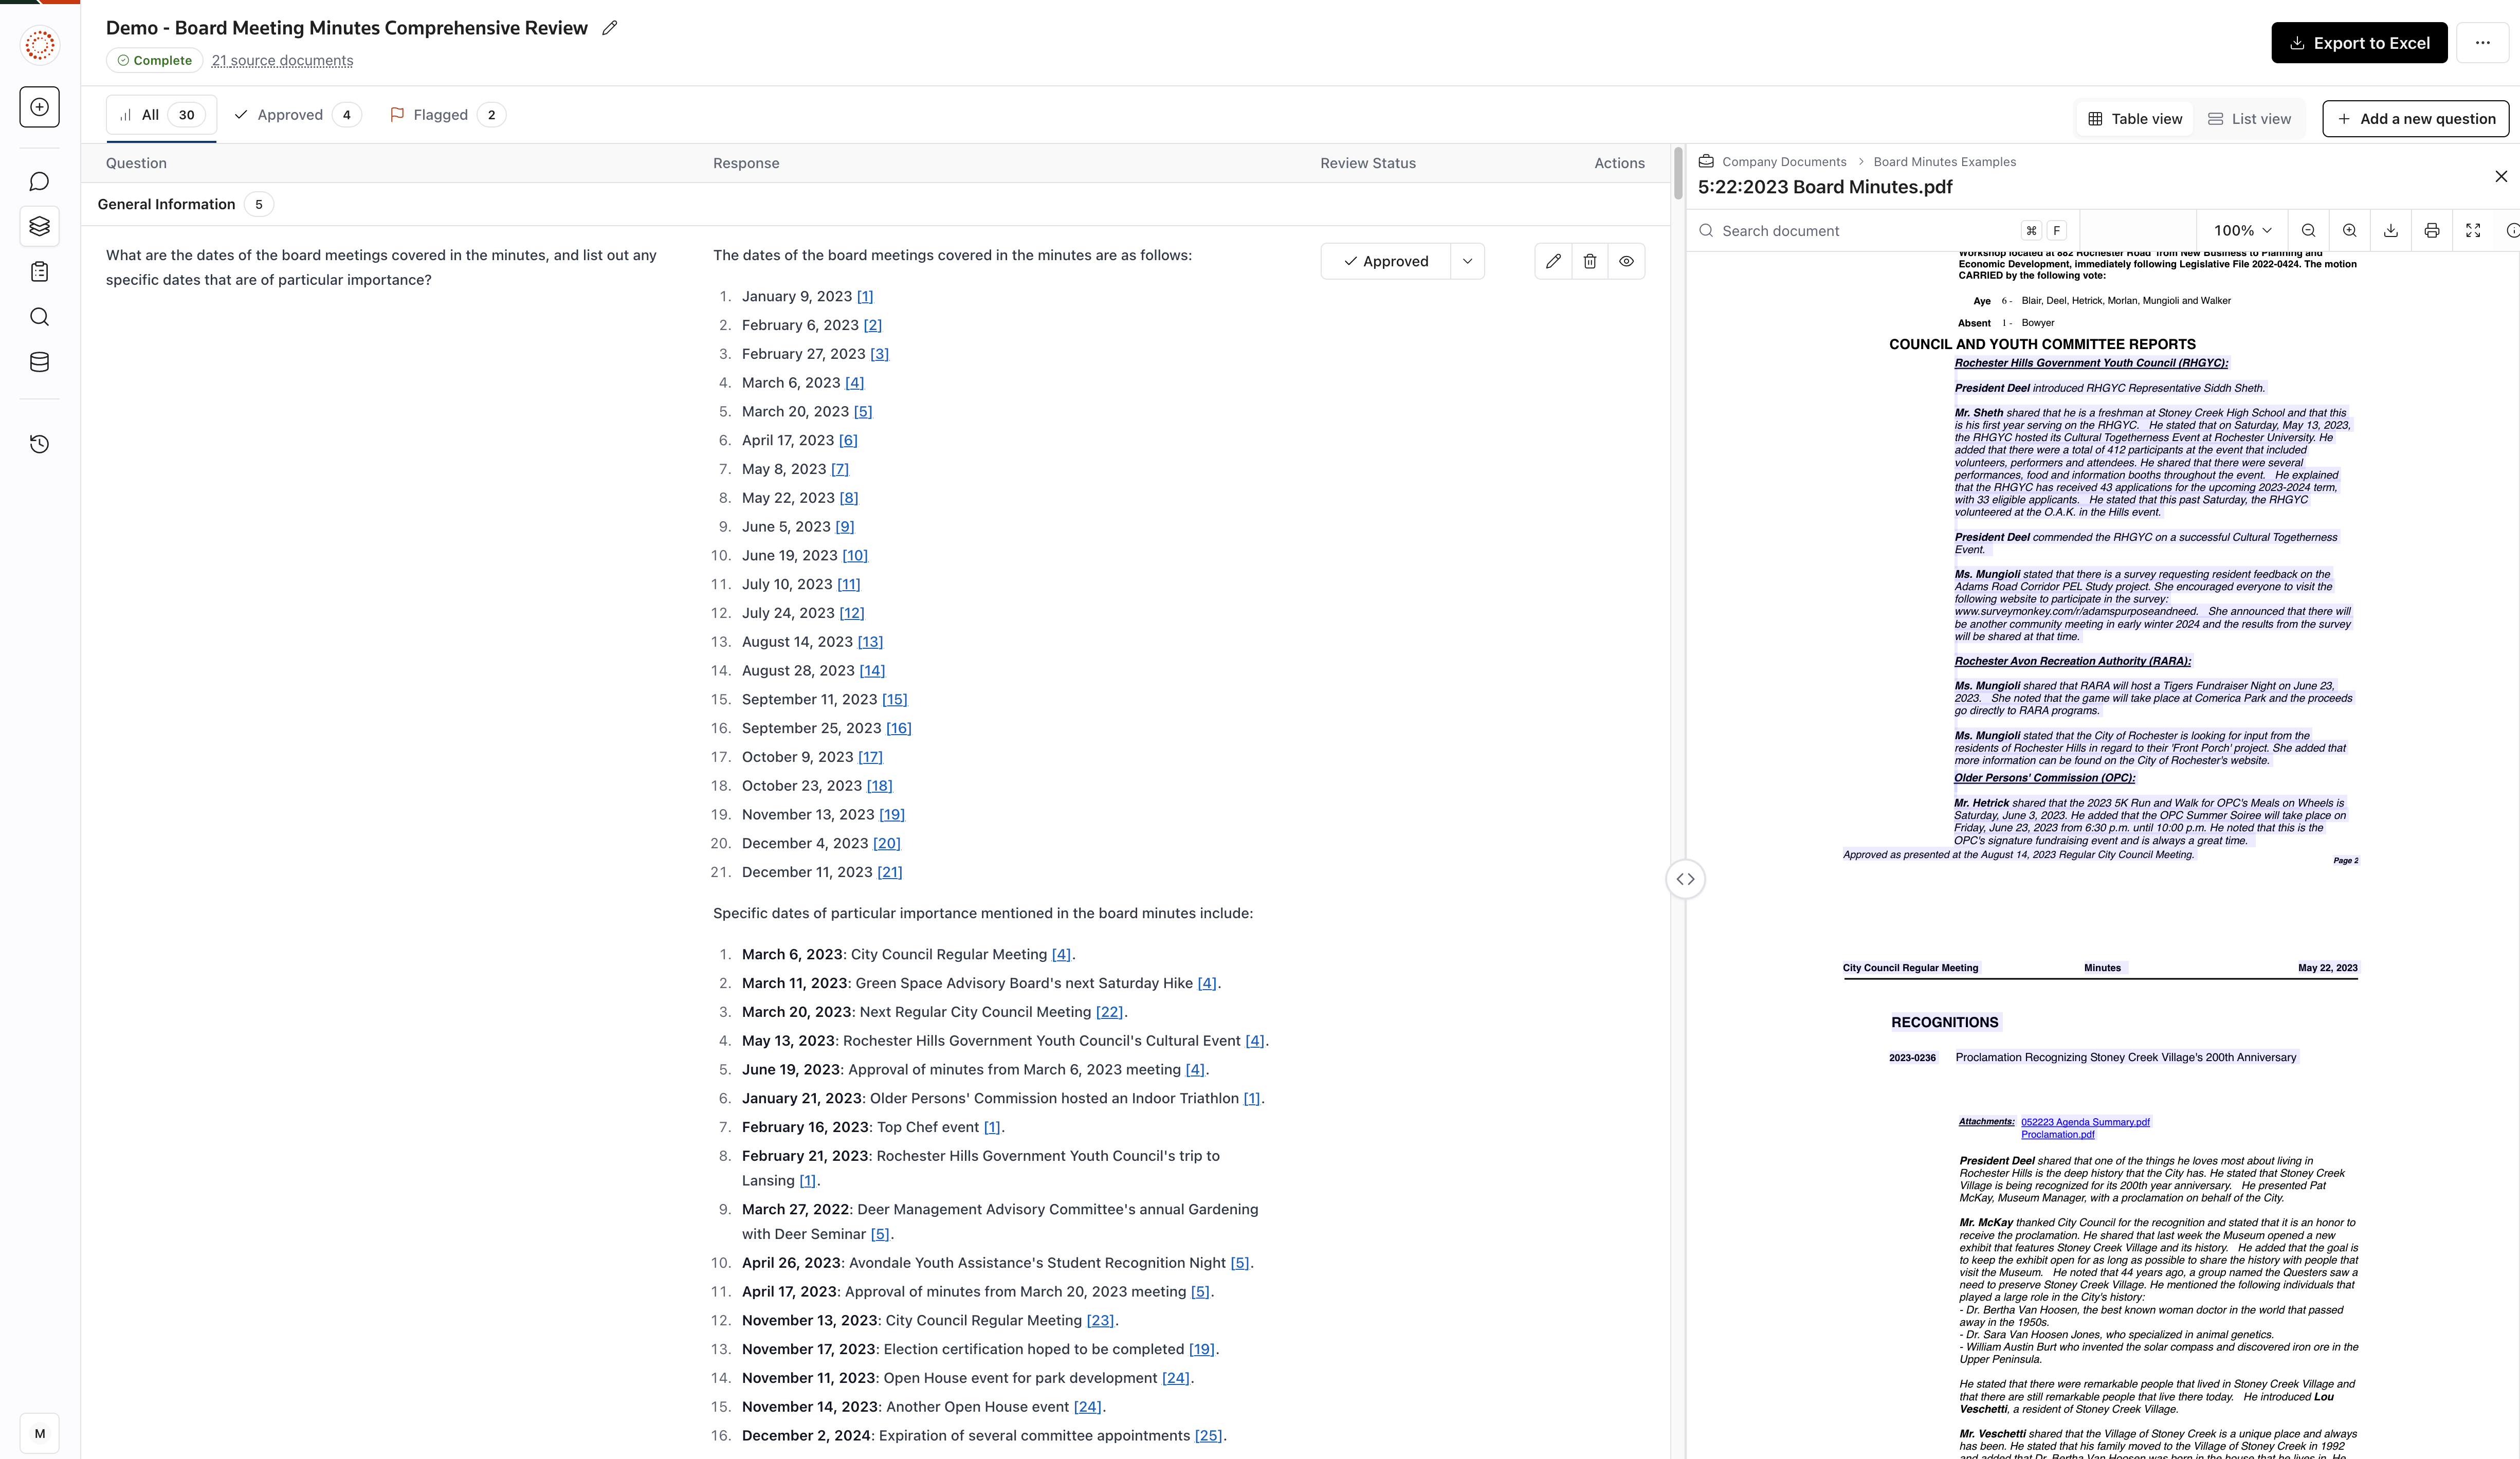Open the 100% zoom level dropdown
This screenshot has width=2520, height=1459.
2242,231
